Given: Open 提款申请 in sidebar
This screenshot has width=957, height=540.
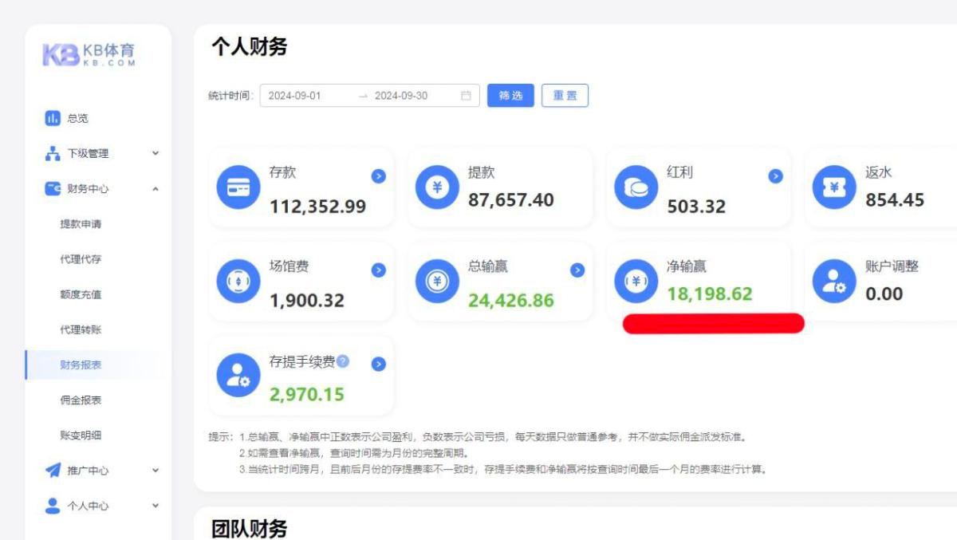Looking at the screenshot, I should click(x=81, y=224).
